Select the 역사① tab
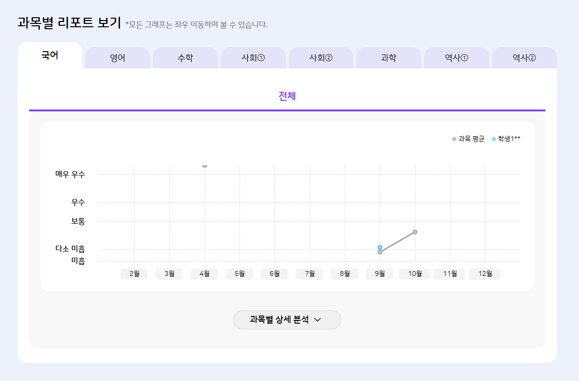Screen dimensions: 579x381 click(x=456, y=58)
